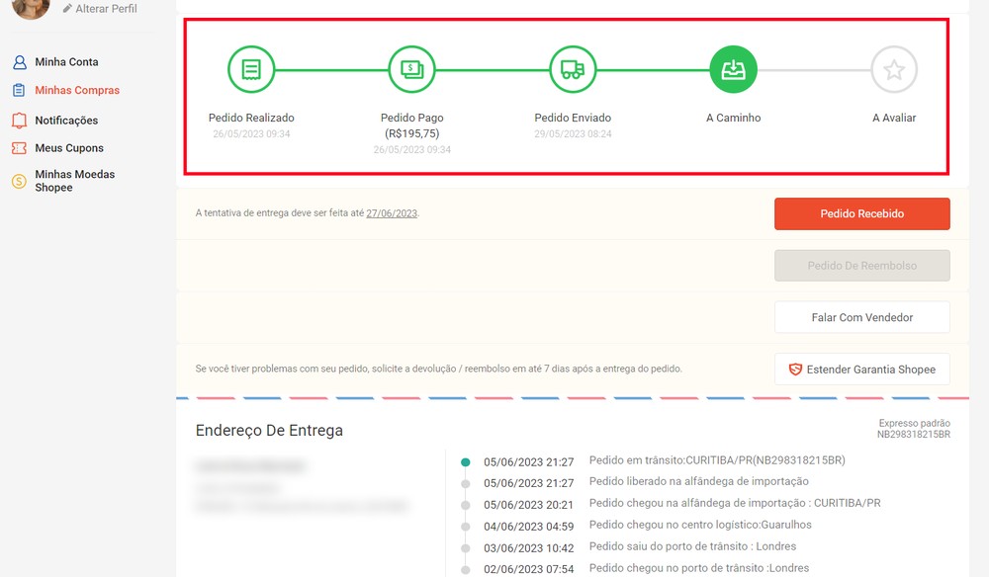Click the A Caminho step label

[734, 118]
